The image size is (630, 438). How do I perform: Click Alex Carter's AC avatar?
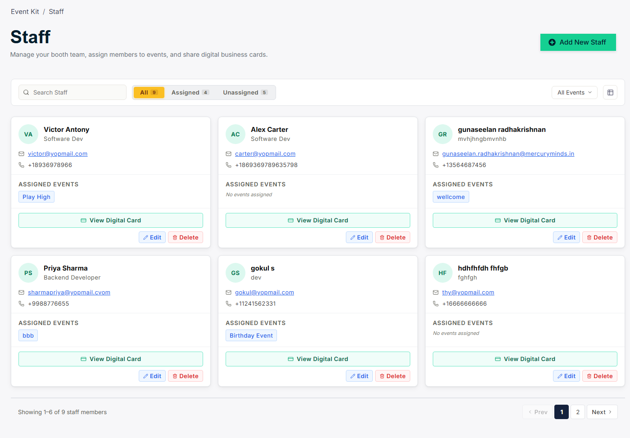[236, 134]
